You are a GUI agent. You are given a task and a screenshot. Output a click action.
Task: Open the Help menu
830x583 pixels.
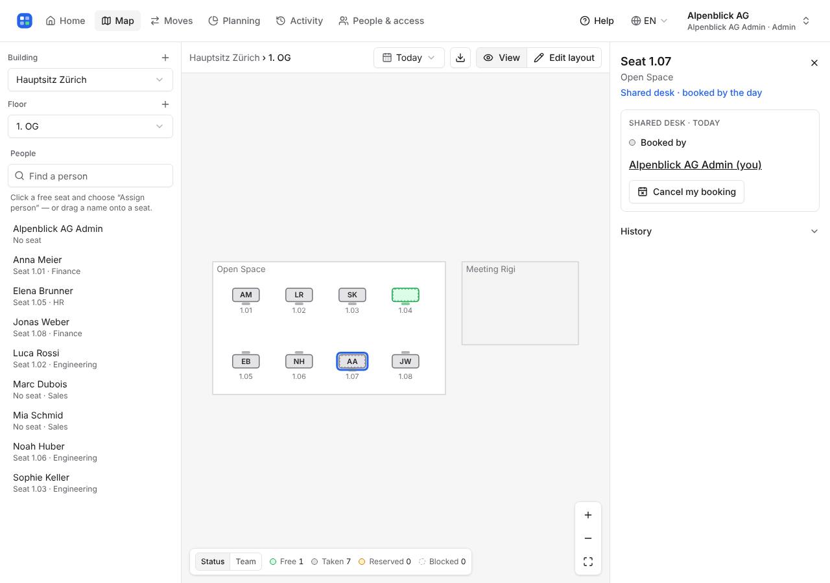coord(597,21)
